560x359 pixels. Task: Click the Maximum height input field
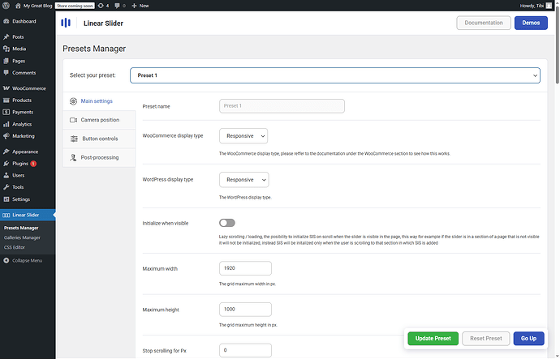point(245,309)
